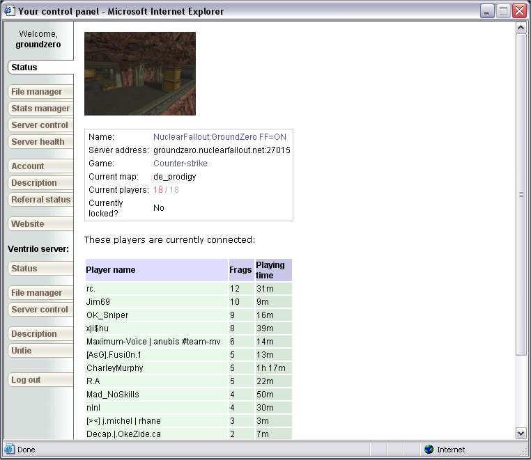
Task: Open the game server Description page
Action: (40, 182)
